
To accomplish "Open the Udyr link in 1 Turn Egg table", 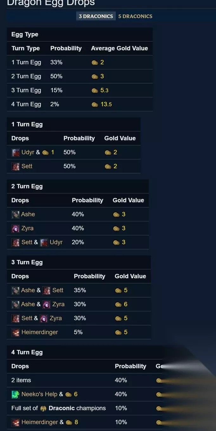I will tap(28, 152).
